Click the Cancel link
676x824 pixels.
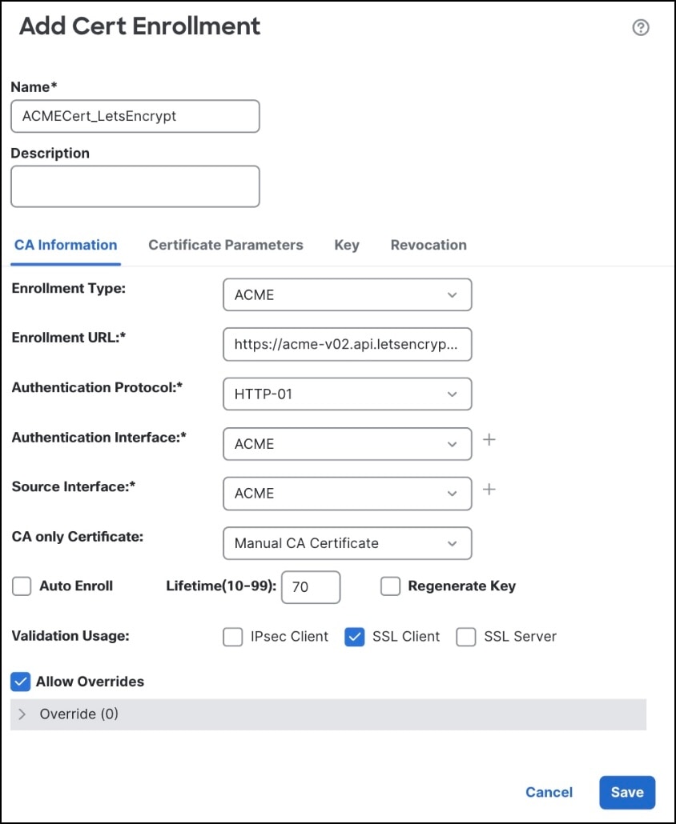(549, 792)
